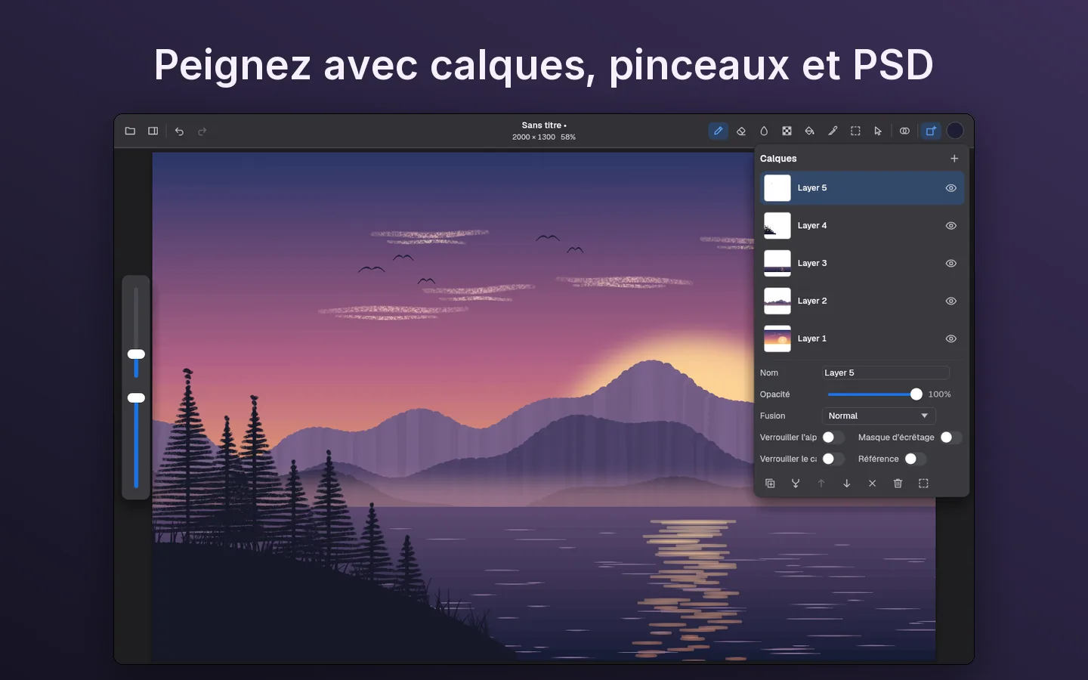Click Layer 5 thumbnail

point(777,188)
